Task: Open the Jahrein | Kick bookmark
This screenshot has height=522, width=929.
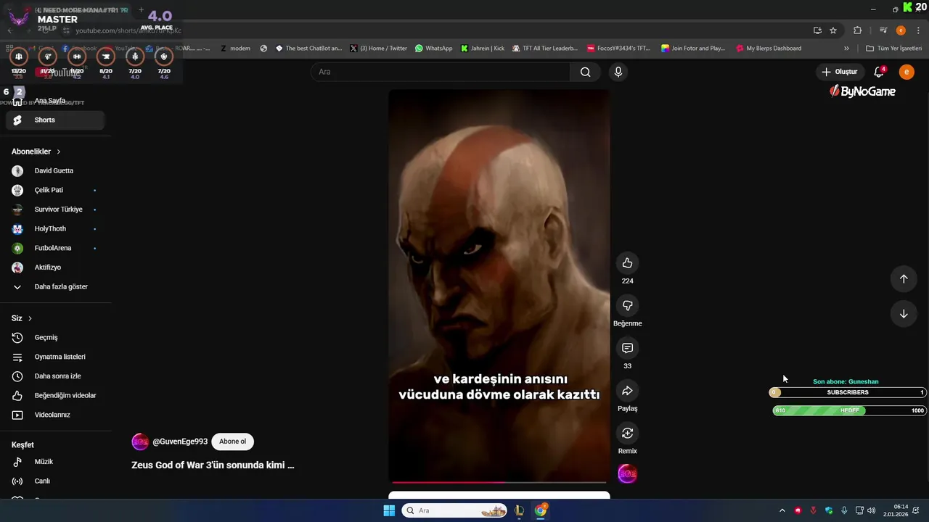Action: (483, 49)
